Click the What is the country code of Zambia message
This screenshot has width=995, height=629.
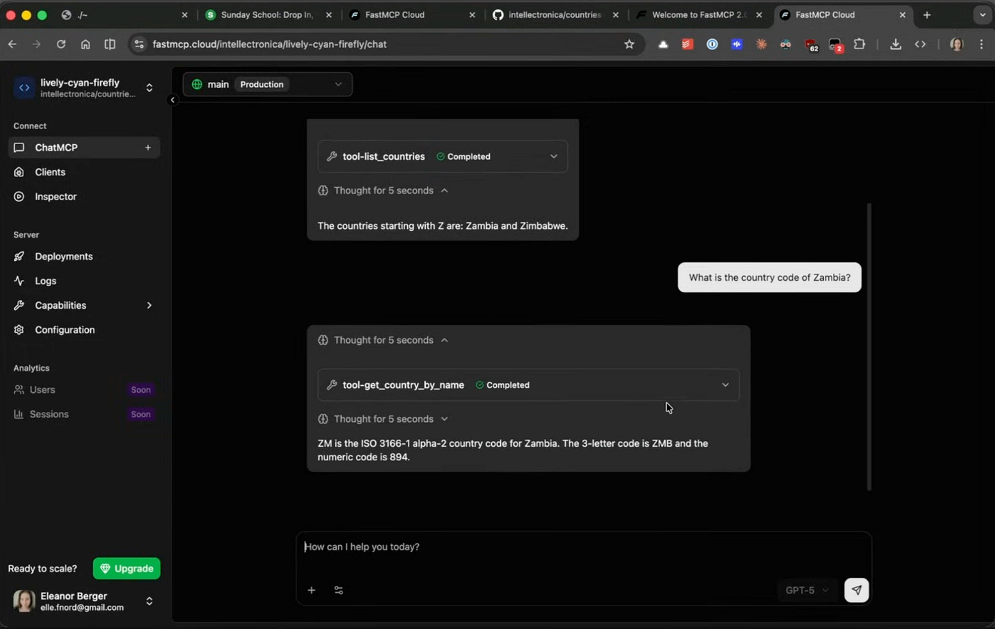tap(769, 277)
